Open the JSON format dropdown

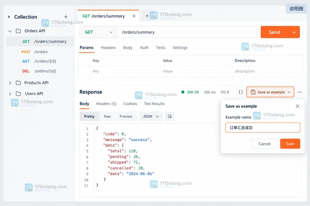pos(151,116)
